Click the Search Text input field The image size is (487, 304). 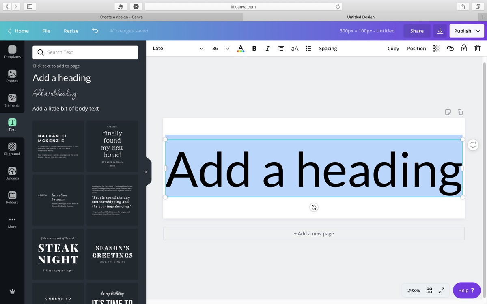[85, 52]
